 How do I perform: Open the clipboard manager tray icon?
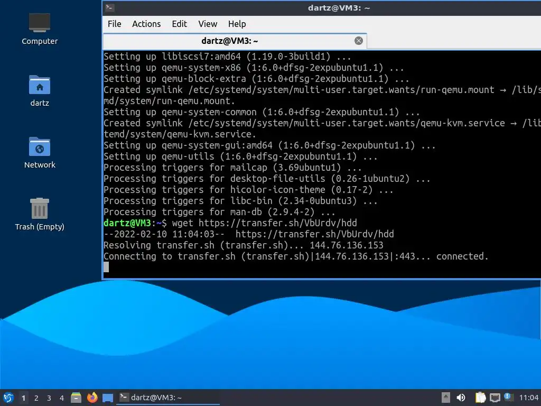(x=480, y=398)
